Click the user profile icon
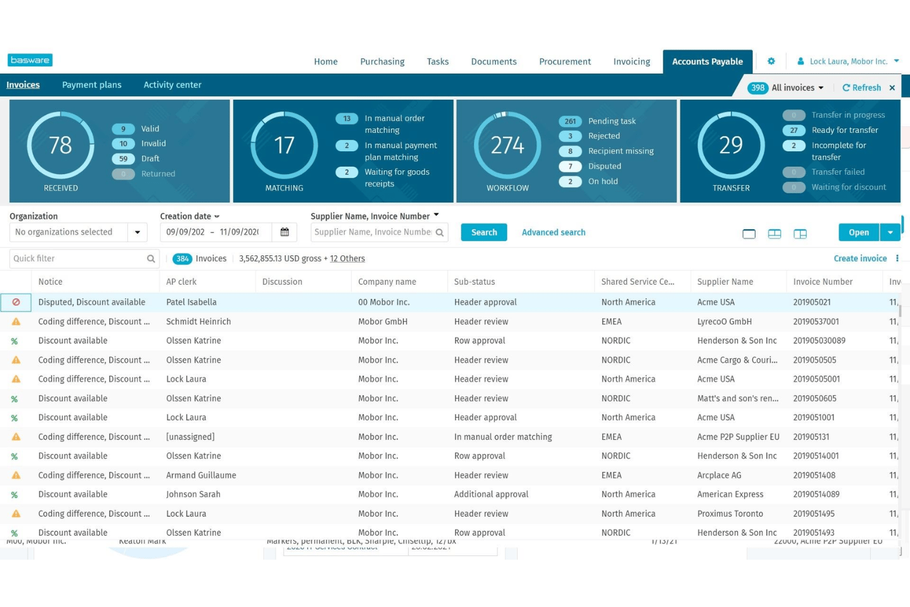910x607 pixels. (x=801, y=61)
